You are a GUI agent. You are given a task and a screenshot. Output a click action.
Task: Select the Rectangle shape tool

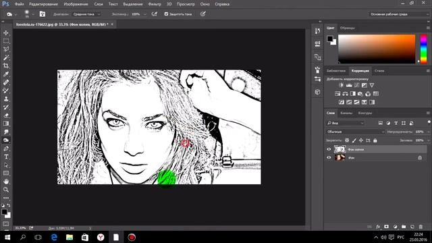coord(6,173)
